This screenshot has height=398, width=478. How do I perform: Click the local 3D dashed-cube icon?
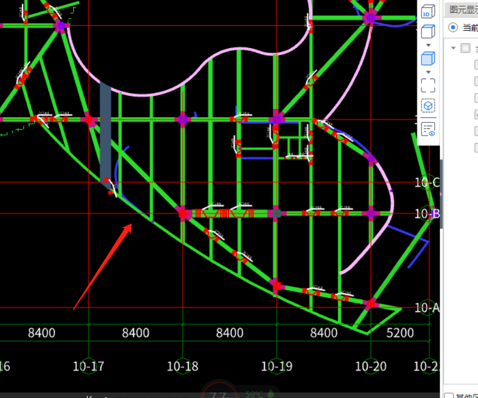428,106
